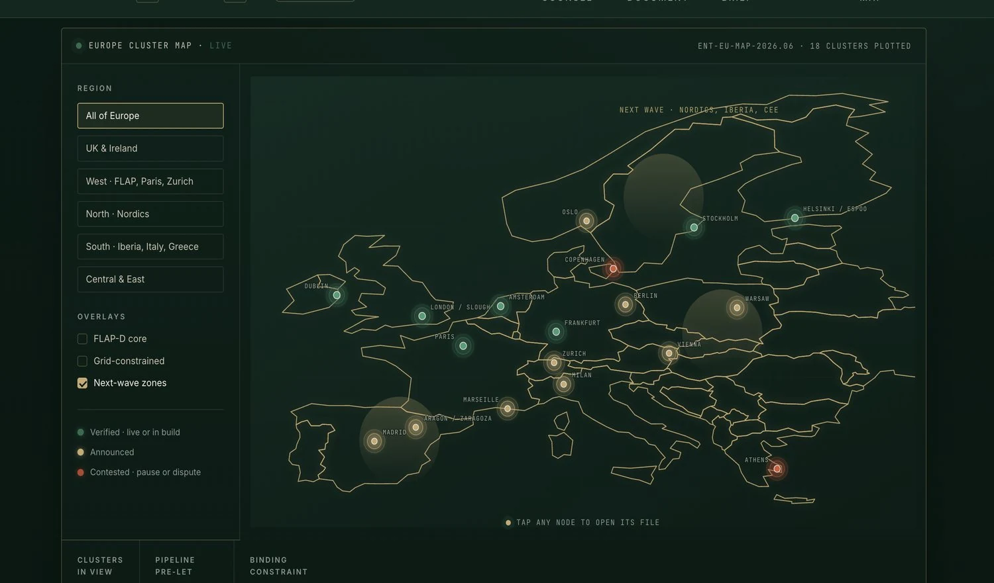Click the '18 clusters plotted' header text

coord(860,46)
